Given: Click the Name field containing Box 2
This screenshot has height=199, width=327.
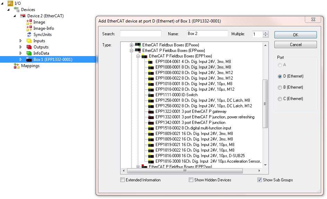Looking at the screenshot, I should (207, 34).
